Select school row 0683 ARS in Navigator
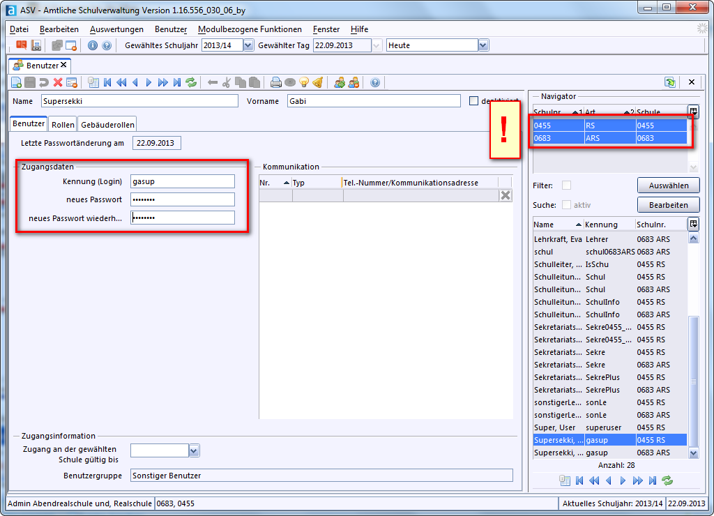The image size is (714, 516). click(x=609, y=138)
